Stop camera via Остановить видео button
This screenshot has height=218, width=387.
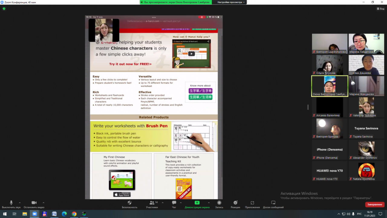click(x=34, y=203)
